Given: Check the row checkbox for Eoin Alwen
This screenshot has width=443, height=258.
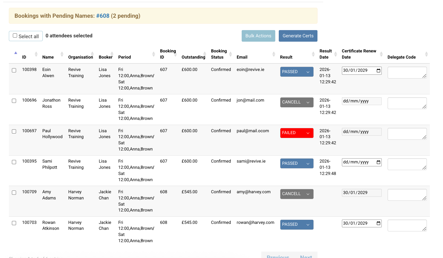Looking at the screenshot, I should (x=14, y=70).
